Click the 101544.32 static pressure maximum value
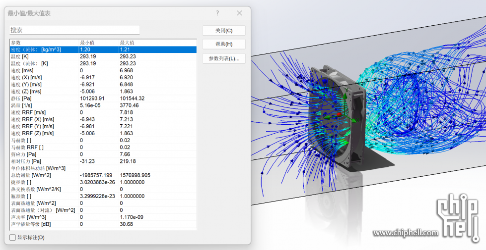Screen dimensions: 486x250 [x=132, y=99]
